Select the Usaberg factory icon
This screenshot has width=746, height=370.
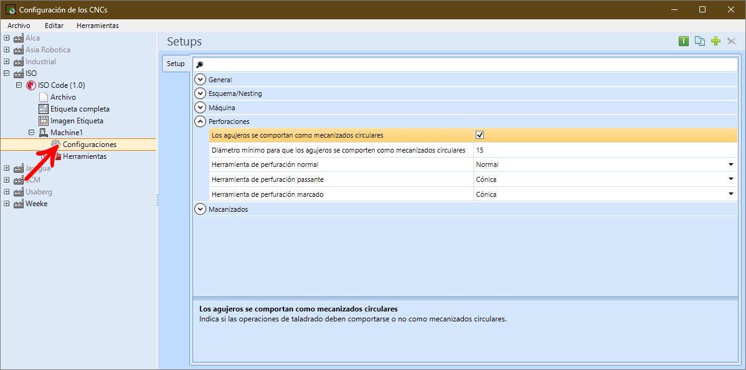point(19,192)
